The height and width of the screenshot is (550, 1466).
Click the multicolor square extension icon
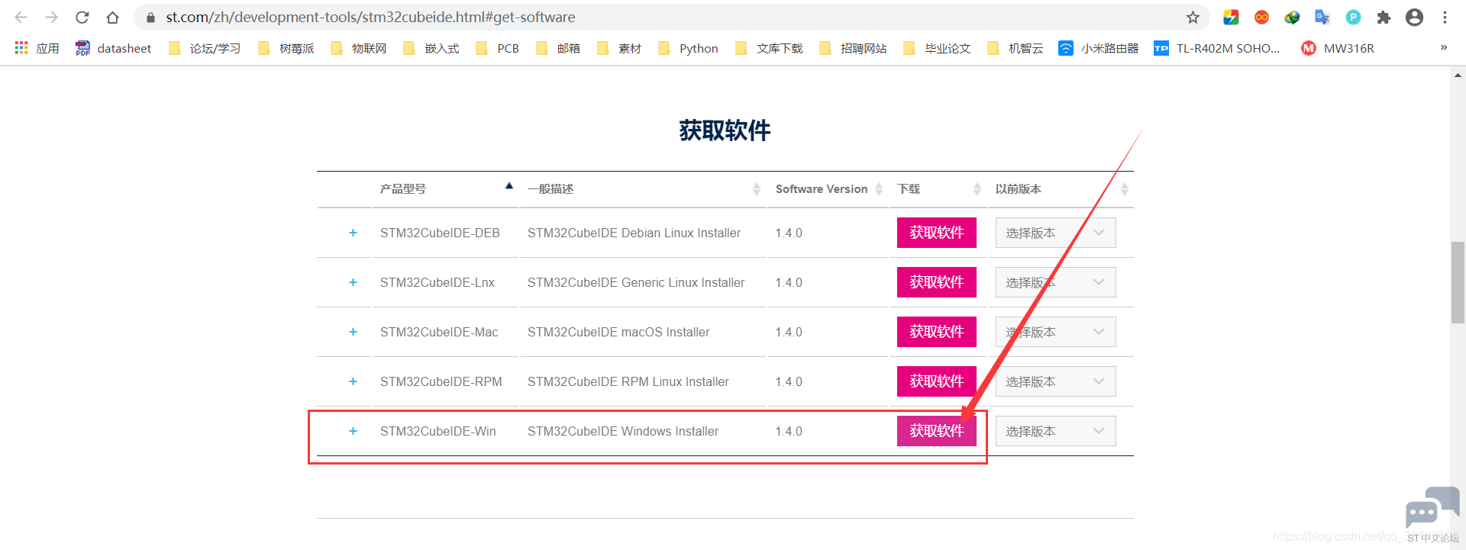tap(1231, 17)
